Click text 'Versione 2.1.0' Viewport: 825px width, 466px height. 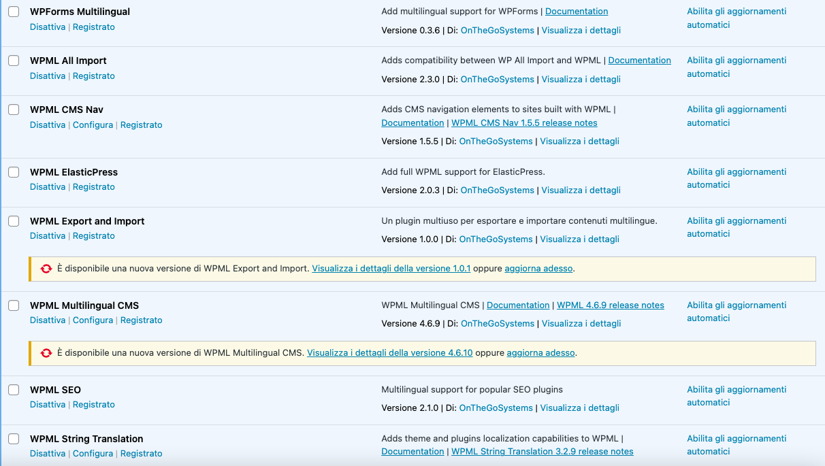tap(410, 408)
